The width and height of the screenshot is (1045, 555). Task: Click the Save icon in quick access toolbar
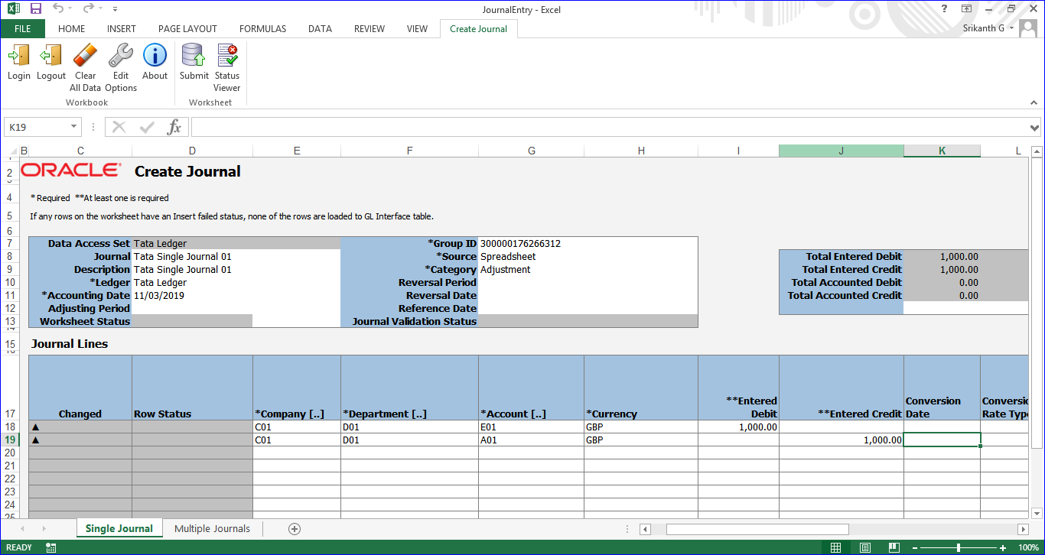[36, 9]
